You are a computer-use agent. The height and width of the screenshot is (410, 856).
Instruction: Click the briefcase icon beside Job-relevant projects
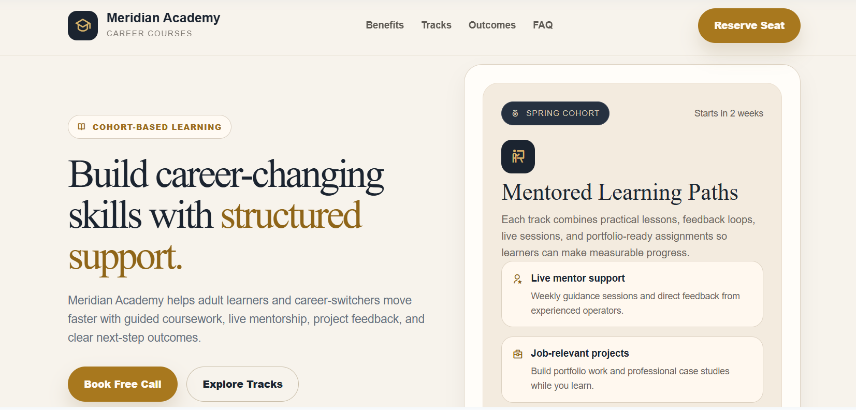click(517, 354)
